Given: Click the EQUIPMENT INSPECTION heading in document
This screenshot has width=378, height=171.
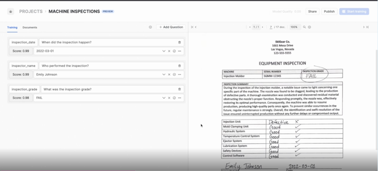Looking at the screenshot, I should (282, 63).
